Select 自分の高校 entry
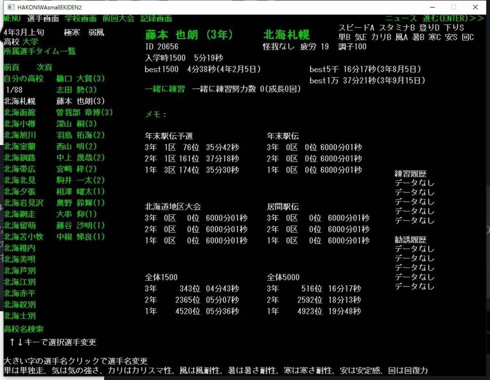490x380 pixels. [x=23, y=79]
